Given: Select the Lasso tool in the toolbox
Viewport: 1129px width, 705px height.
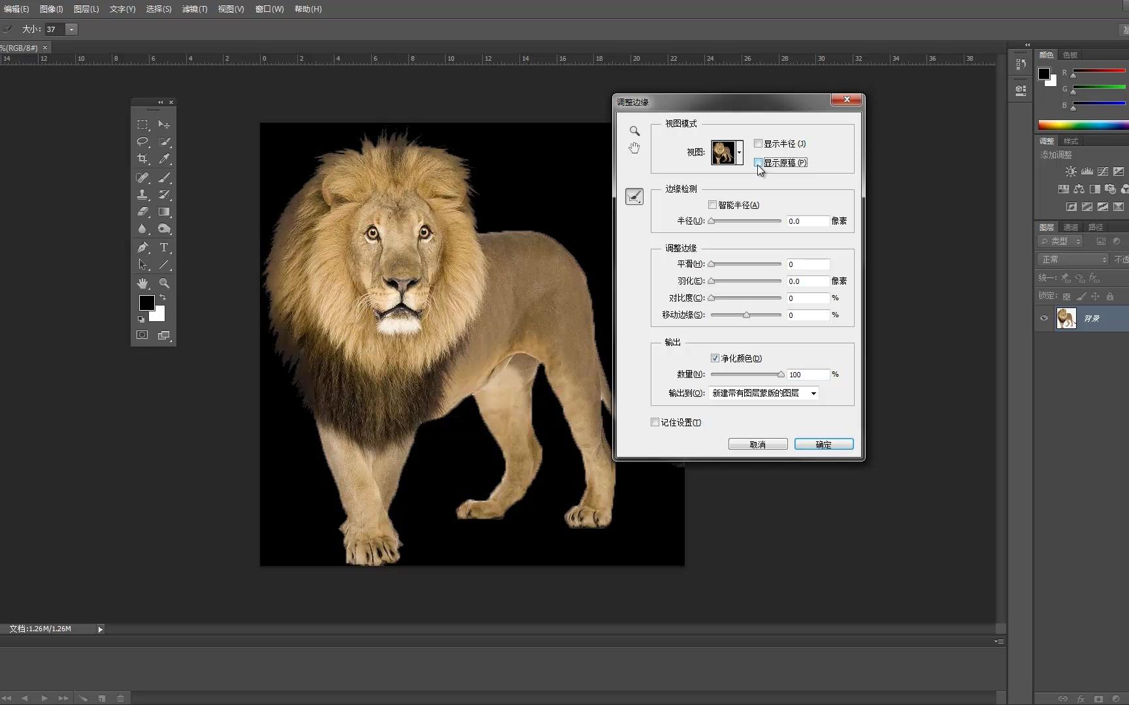Looking at the screenshot, I should (x=142, y=142).
